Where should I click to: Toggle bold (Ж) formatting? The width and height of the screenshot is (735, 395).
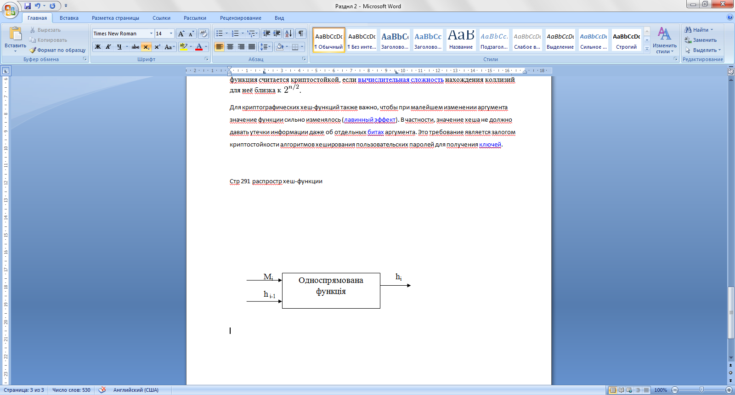[x=98, y=47]
